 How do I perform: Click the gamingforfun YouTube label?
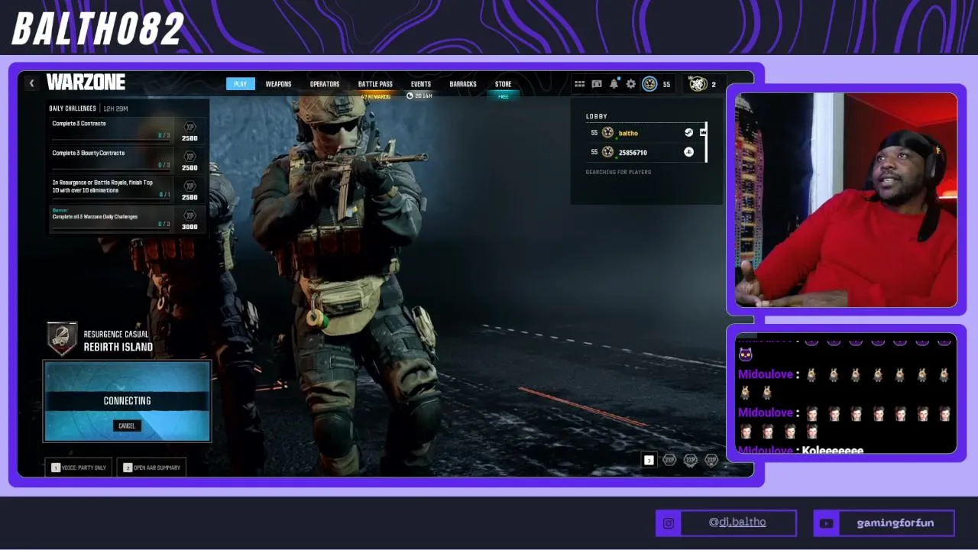click(x=895, y=523)
